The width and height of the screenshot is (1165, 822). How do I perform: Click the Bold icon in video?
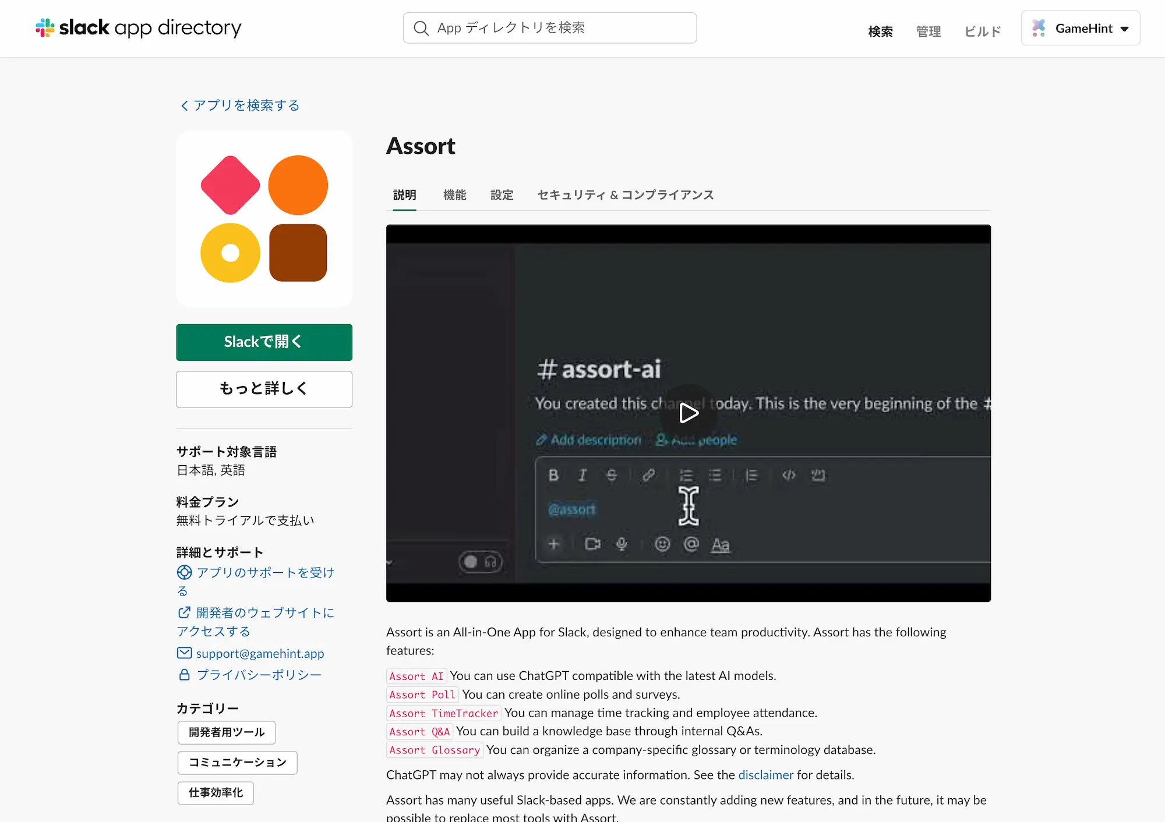[x=553, y=475]
